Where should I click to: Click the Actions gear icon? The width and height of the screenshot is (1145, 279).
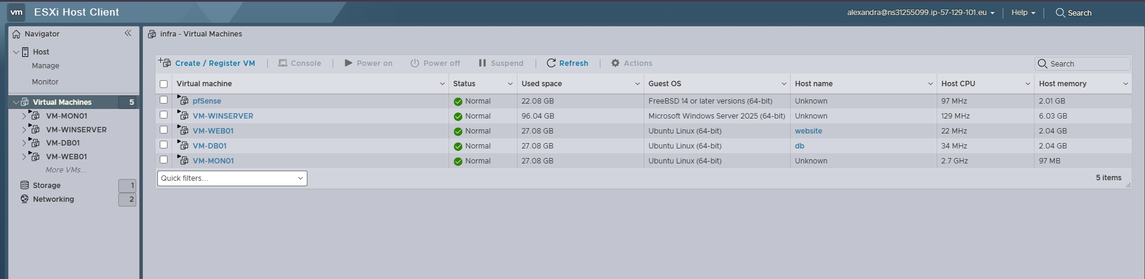click(615, 63)
